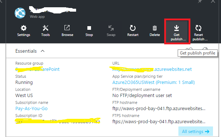Open the azurewebsites.net URL link
221x137 pixels.
pyautogui.click(x=152, y=69)
